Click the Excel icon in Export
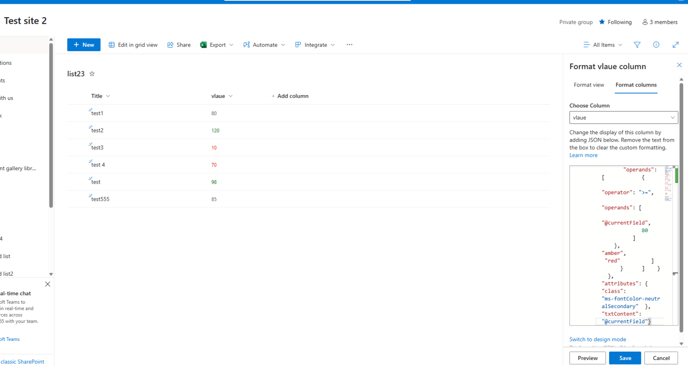This screenshot has height=366, width=688. pyautogui.click(x=203, y=45)
